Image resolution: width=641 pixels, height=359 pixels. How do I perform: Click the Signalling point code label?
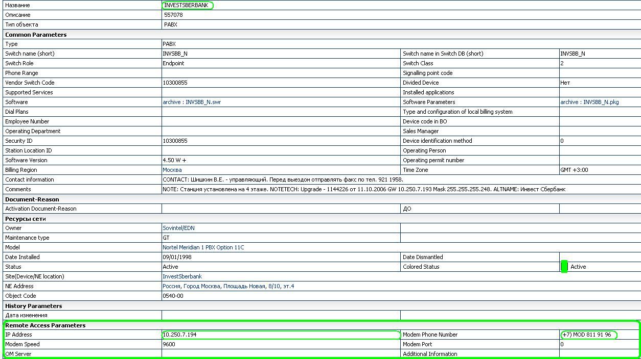coord(428,73)
